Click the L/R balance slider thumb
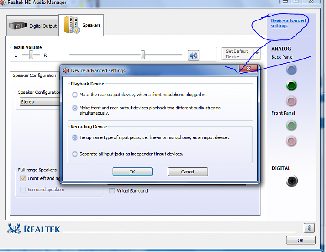The image size is (326, 252). pos(31,55)
